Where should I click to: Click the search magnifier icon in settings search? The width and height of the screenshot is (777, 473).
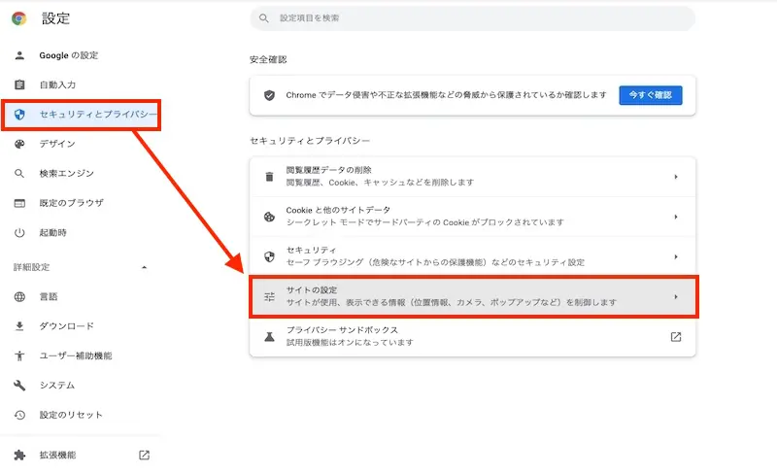263,18
